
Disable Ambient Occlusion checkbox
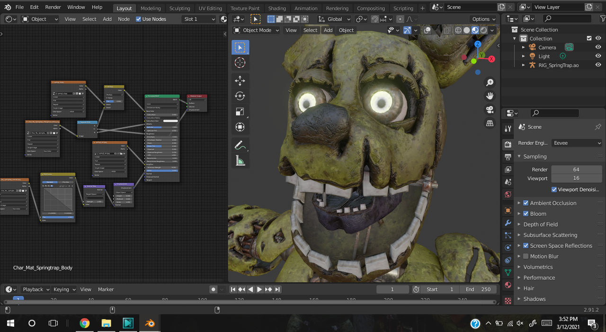coord(526,203)
